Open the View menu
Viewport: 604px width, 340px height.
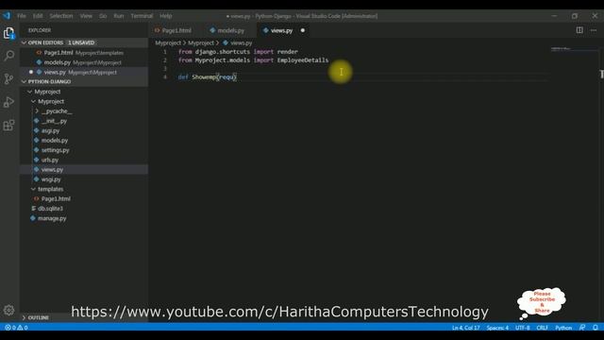[x=86, y=16]
